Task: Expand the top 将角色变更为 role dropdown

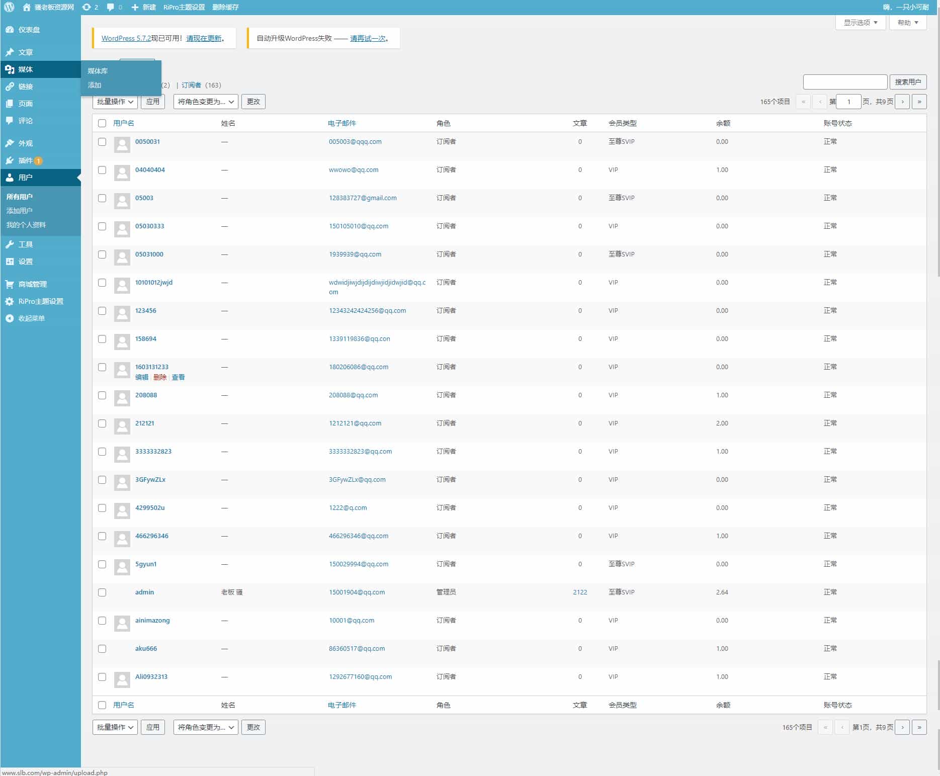Action: [206, 102]
